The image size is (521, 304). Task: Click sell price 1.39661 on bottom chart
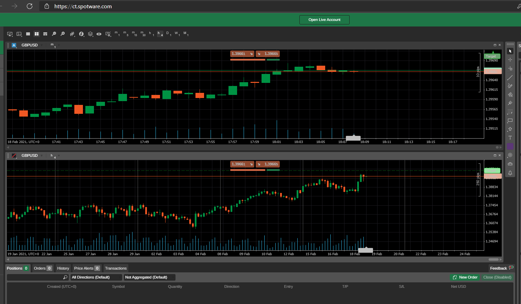(242, 164)
